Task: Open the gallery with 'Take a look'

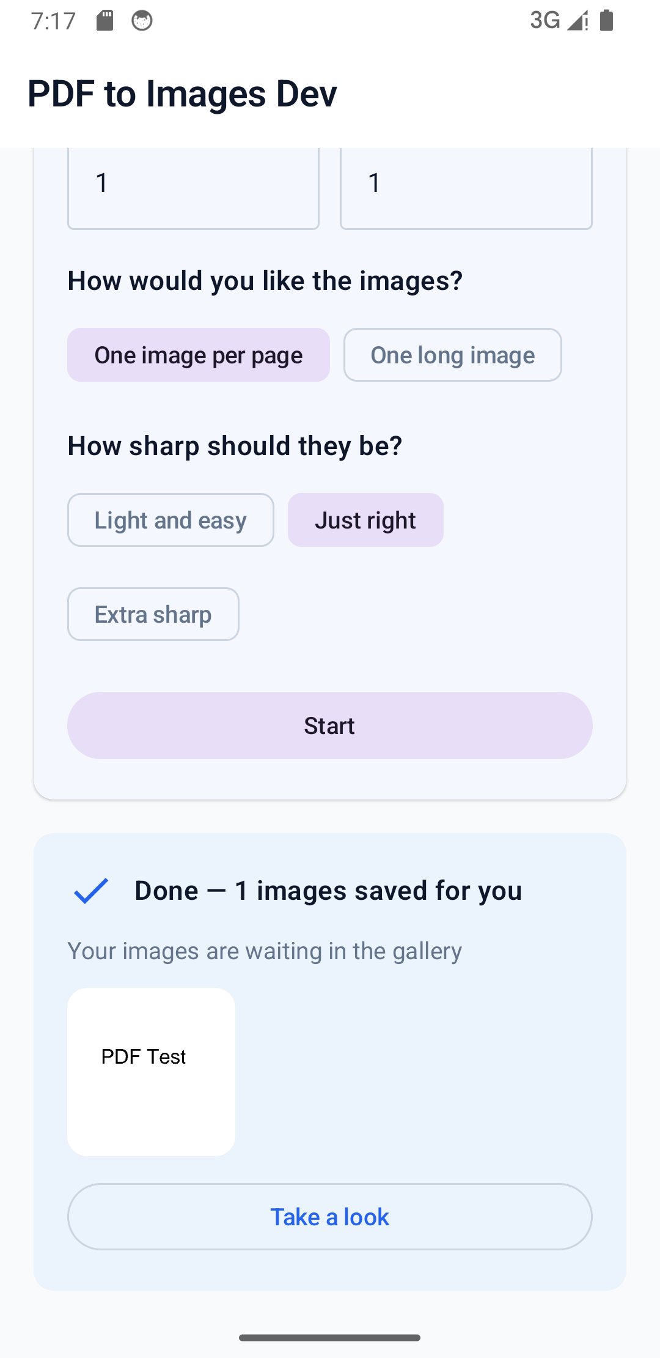Action: point(330,1217)
